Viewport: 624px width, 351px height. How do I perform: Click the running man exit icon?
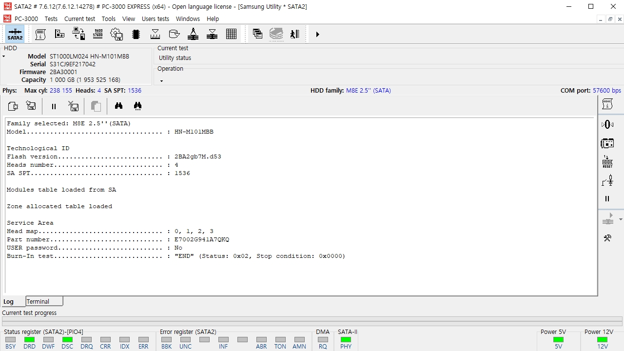pos(294,34)
